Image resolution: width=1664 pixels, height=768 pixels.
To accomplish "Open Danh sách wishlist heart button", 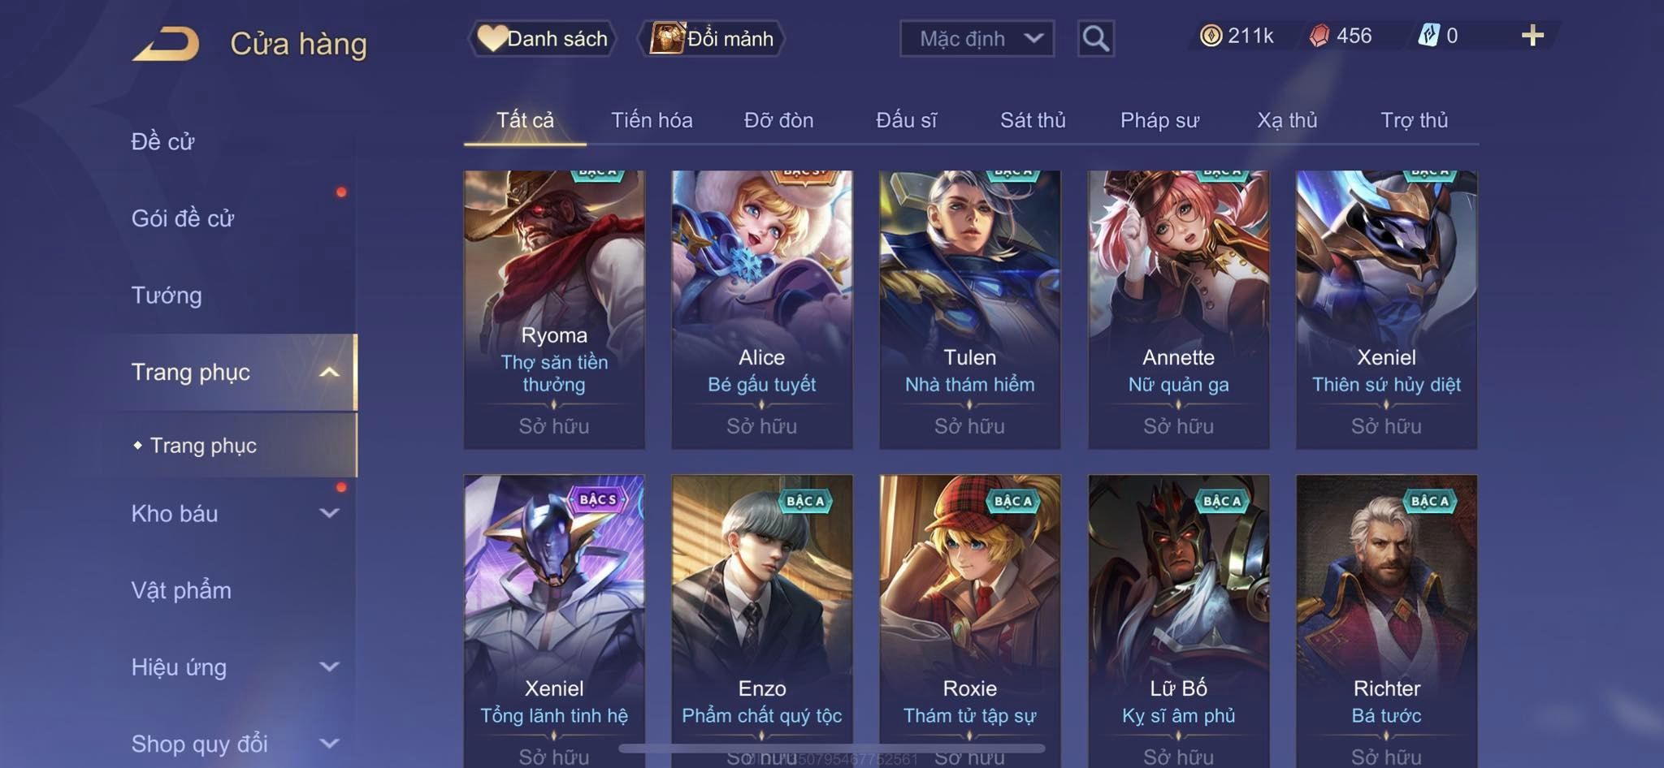I will (542, 38).
